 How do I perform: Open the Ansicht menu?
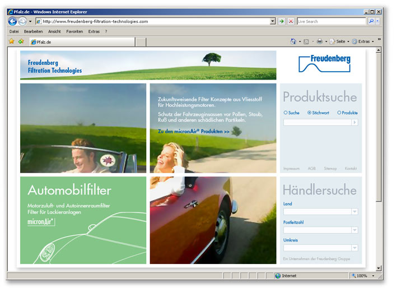click(x=54, y=31)
